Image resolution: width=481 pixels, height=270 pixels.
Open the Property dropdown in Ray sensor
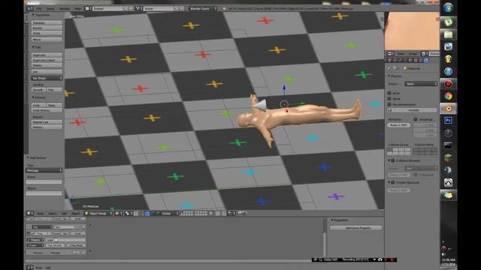(x=35, y=240)
